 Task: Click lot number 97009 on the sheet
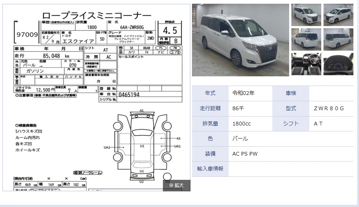pos(27,35)
